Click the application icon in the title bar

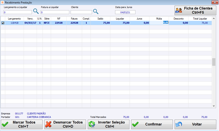(x=2, y=2)
